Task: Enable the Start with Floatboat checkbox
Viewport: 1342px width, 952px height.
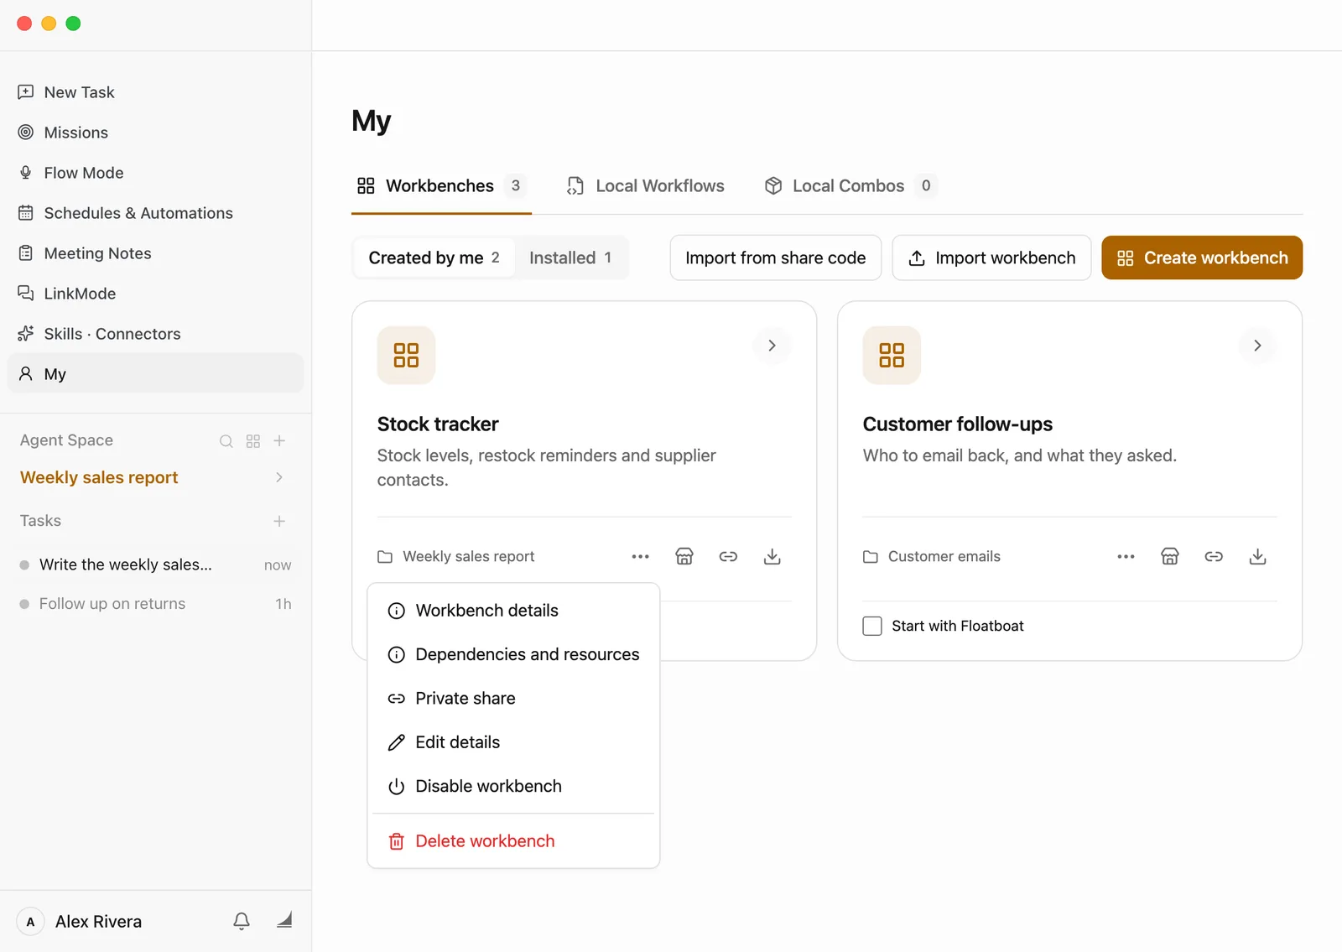Action: click(x=872, y=626)
